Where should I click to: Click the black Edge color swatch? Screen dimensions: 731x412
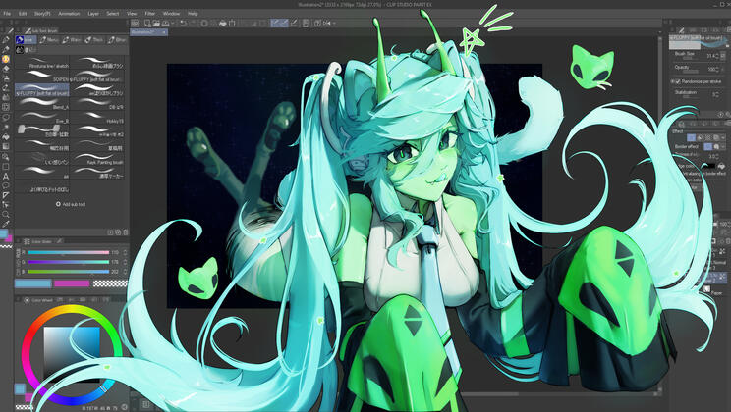(x=708, y=166)
